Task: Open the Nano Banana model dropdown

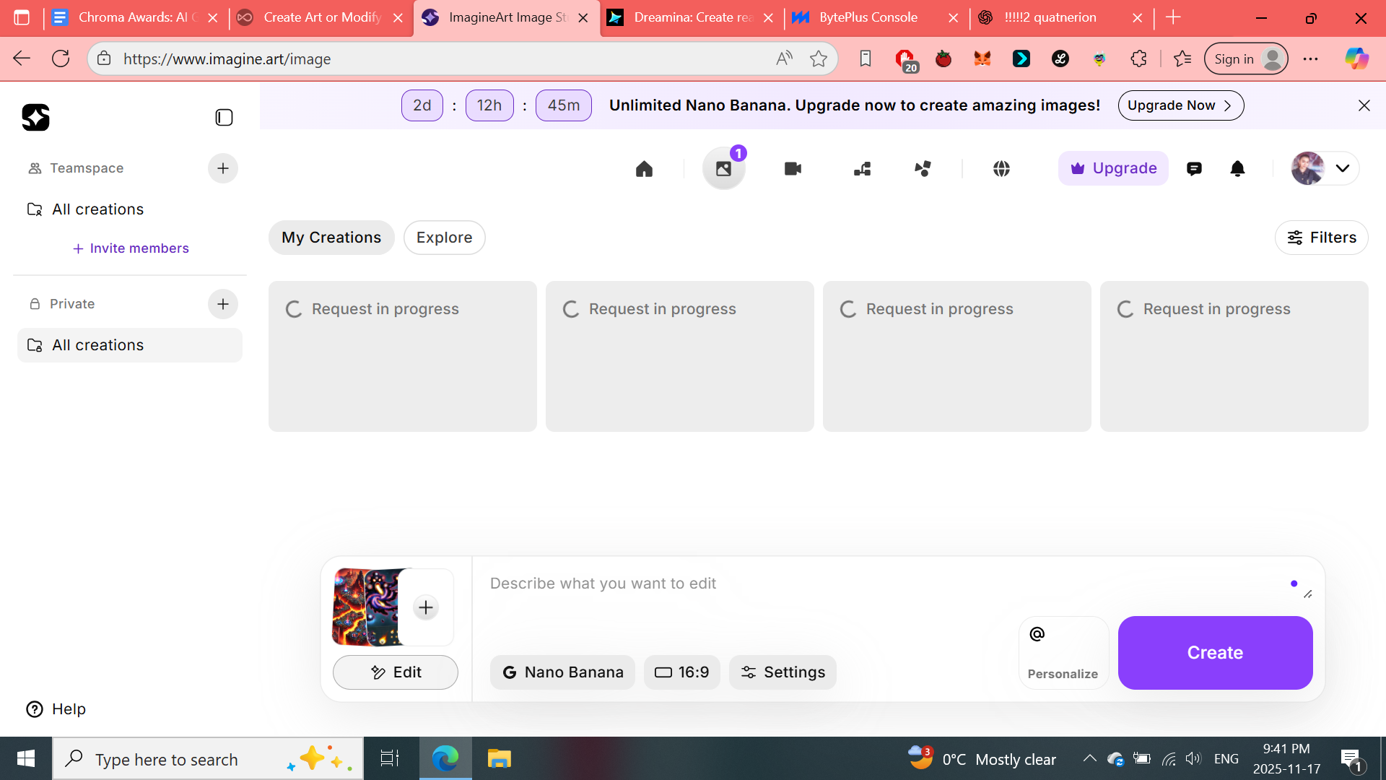Action: pos(562,672)
